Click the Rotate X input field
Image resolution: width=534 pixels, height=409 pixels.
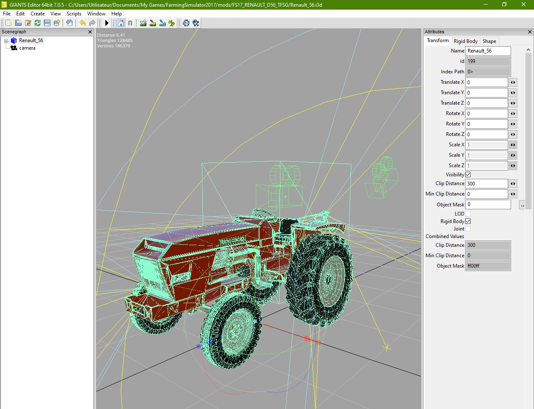(x=486, y=113)
